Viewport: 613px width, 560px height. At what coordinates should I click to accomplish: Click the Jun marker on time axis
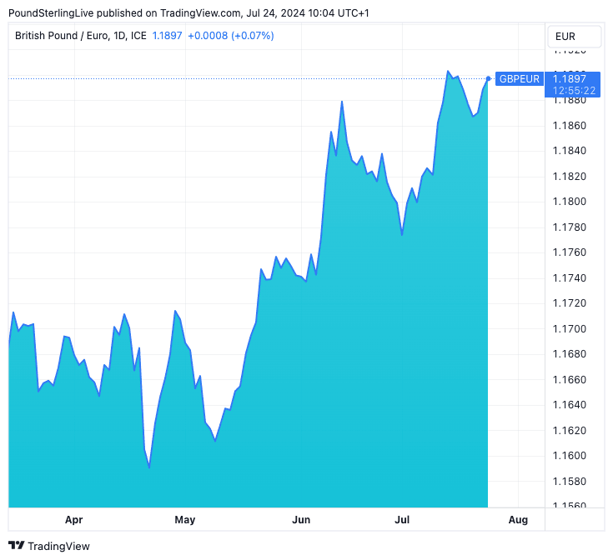click(x=301, y=520)
